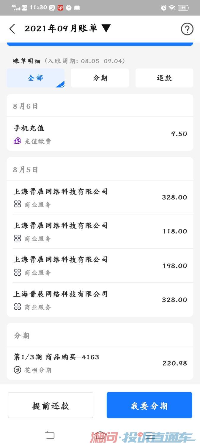Expand the 2021年09月账单 month dropdown triangle
This screenshot has height=447, width=200.
tap(106, 28)
